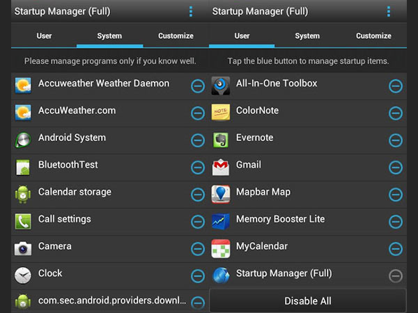Tap the Android System app icon
Screen dimensions: 418x313
(x=23, y=139)
